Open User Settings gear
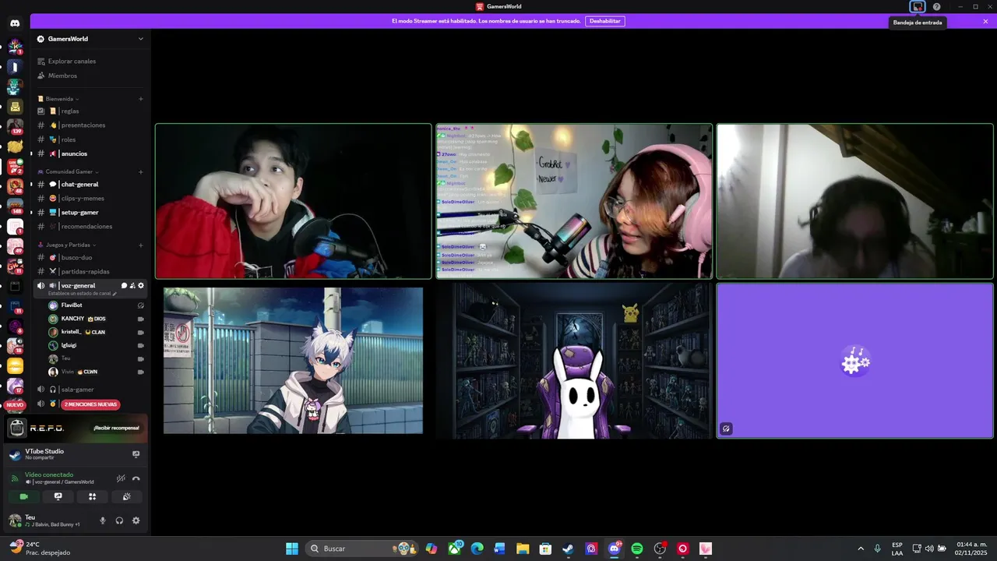Viewport: 997px width, 561px height. click(x=136, y=520)
